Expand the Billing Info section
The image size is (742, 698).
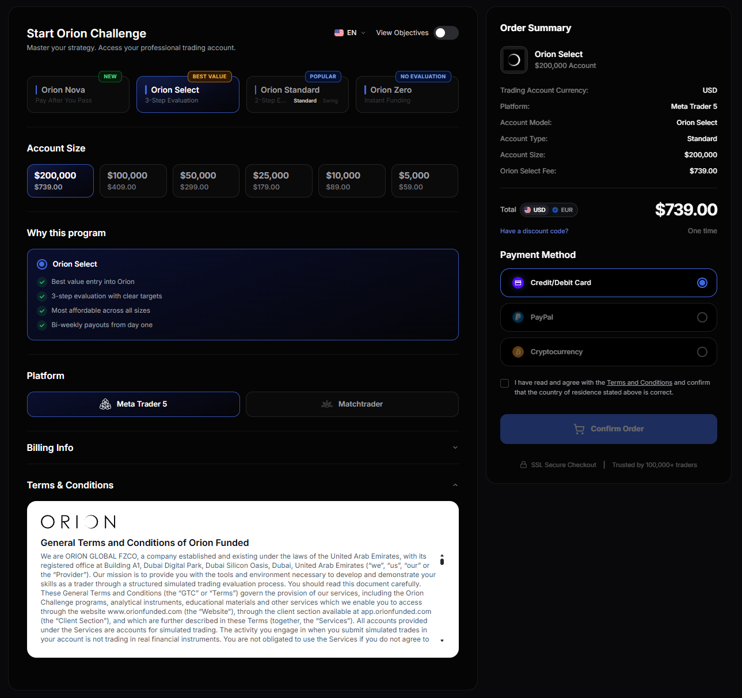tap(243, 447)
